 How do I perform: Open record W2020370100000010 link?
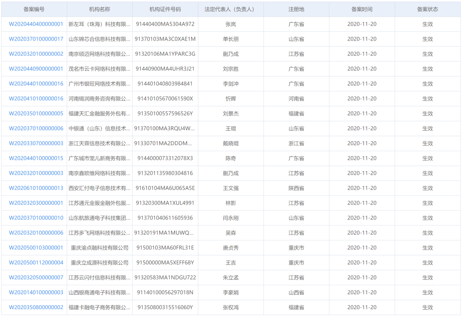pos(36,218)
